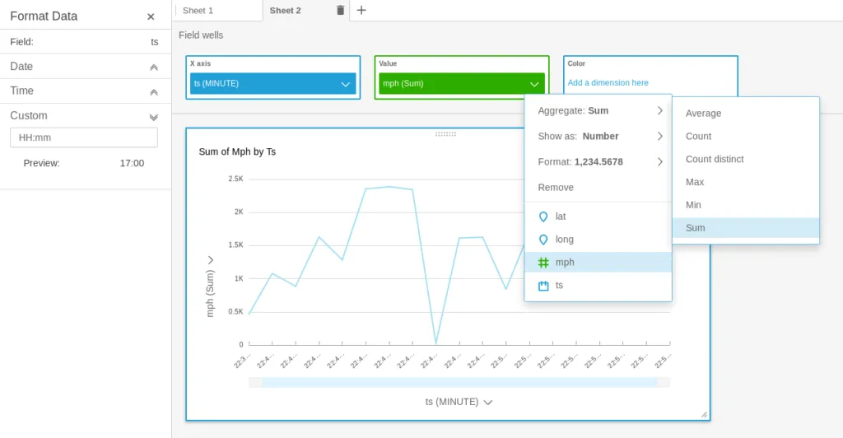Expand the Custom format section
The width and height of the screenshot is (843, 438).
tap(153, 116)
